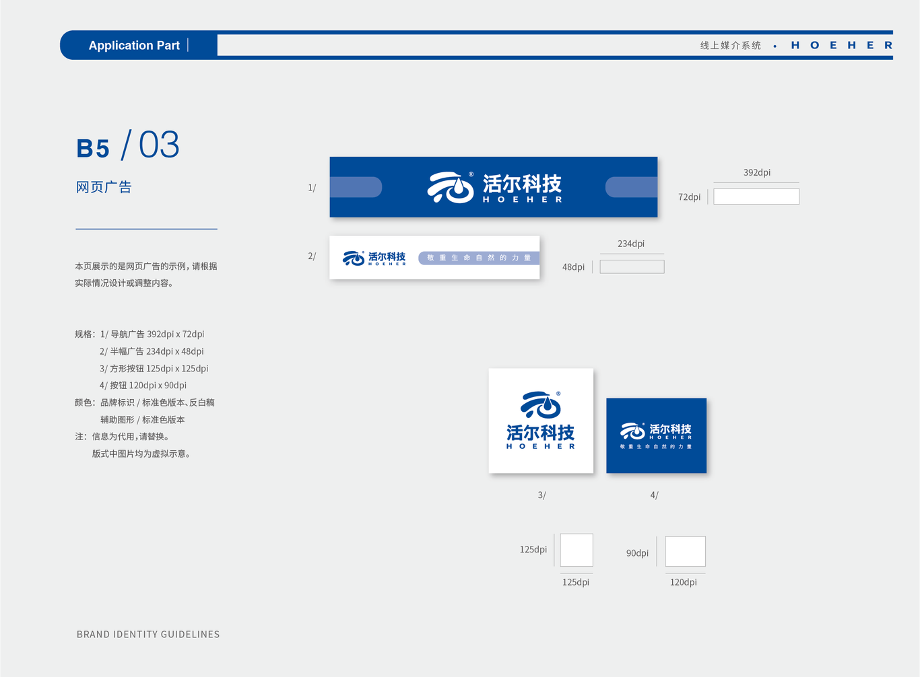
Task: Click the logo icon inside navigation banner
Action: tap(451, 187)
